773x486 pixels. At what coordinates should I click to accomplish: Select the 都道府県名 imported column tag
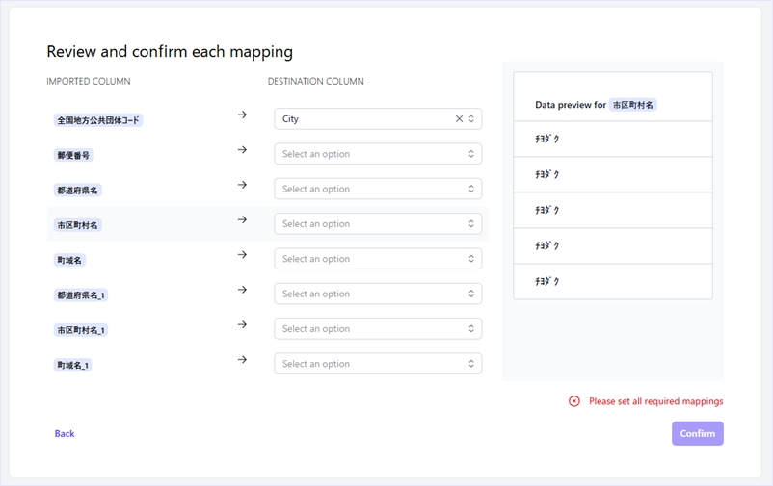77,191
